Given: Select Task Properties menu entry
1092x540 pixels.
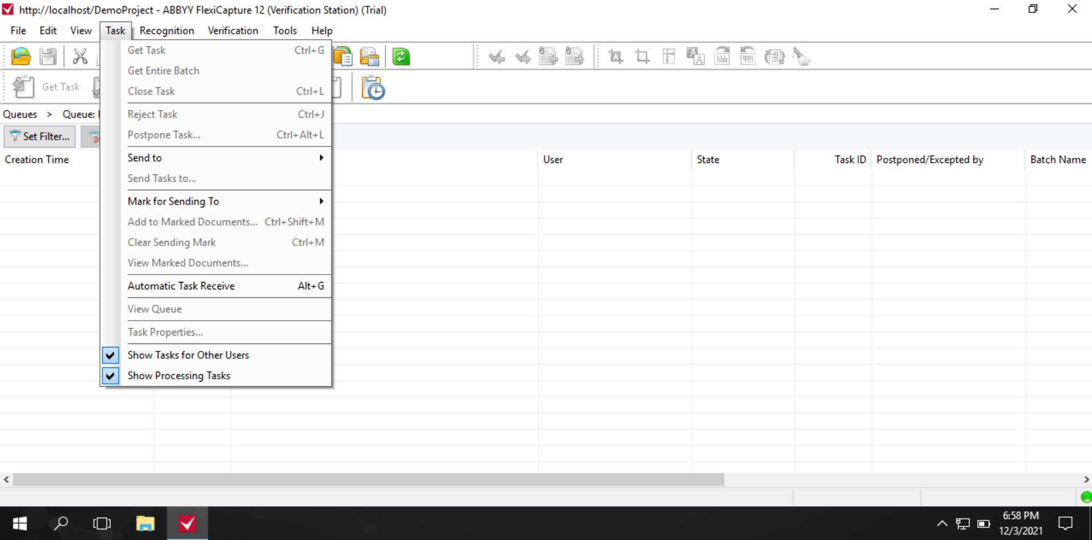Looking at the screenshot, I should coord(216,332).
